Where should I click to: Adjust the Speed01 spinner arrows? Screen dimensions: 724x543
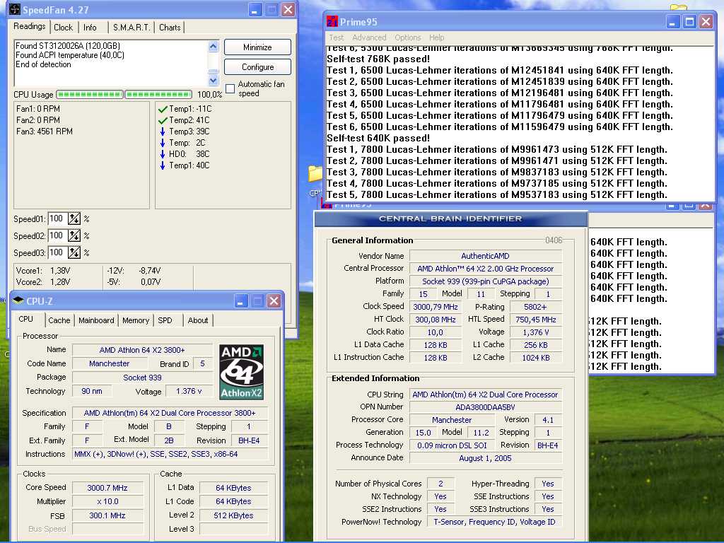coord(74,219)
